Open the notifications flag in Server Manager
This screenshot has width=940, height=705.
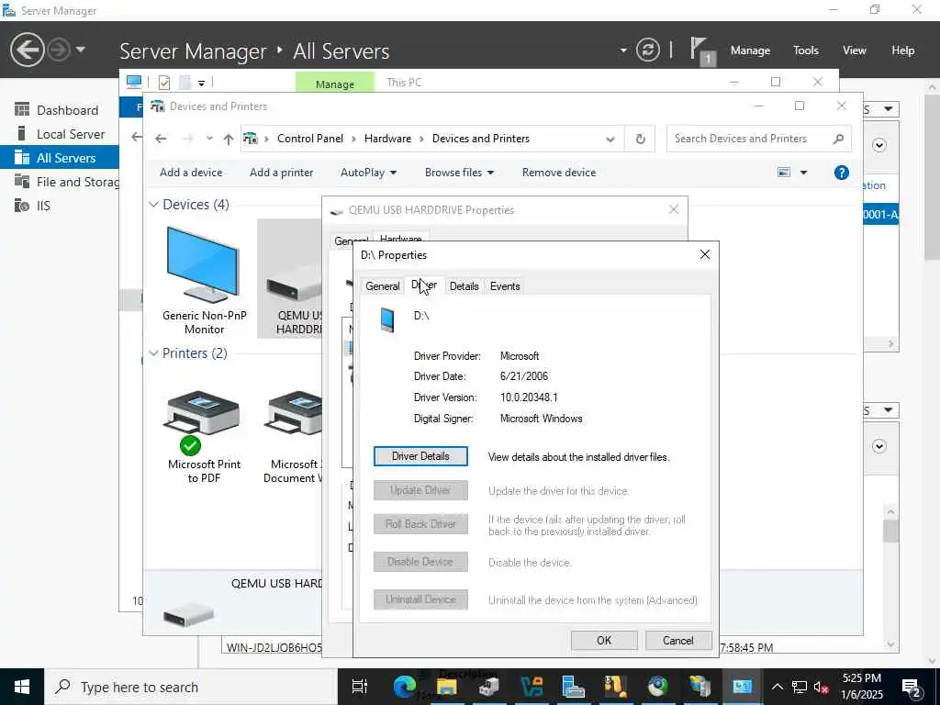pos(702,50)
